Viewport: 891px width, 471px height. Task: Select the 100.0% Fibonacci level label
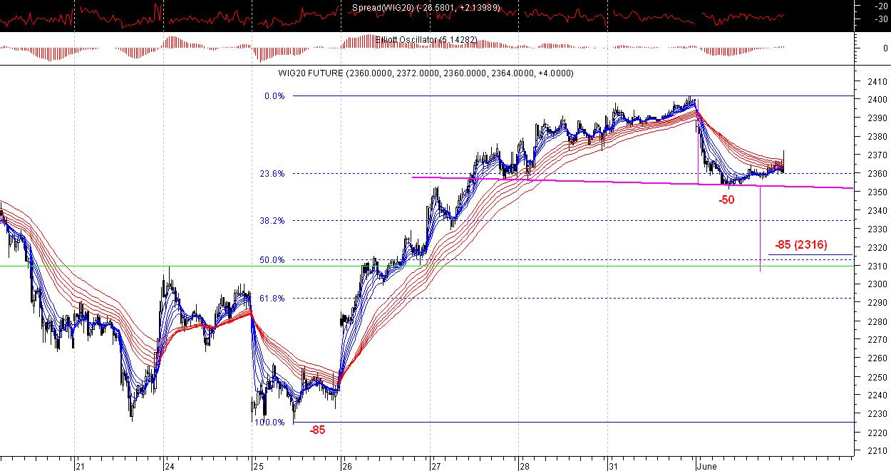[x=270, y=423]
